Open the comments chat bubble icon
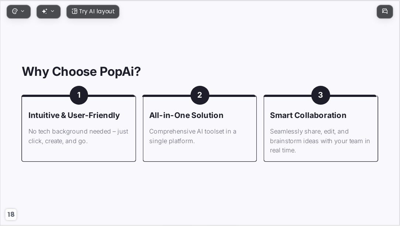 point(385,11)
